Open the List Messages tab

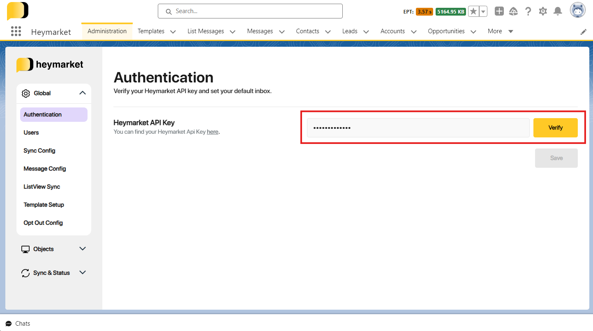[205, 31]
